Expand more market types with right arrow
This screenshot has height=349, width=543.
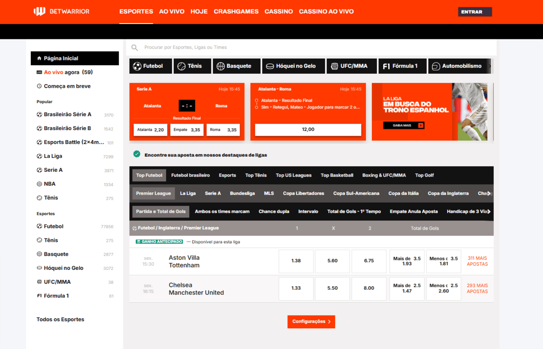click(489, 212)
